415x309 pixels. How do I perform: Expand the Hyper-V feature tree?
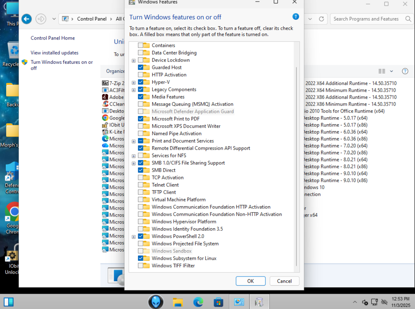[134, 82]
